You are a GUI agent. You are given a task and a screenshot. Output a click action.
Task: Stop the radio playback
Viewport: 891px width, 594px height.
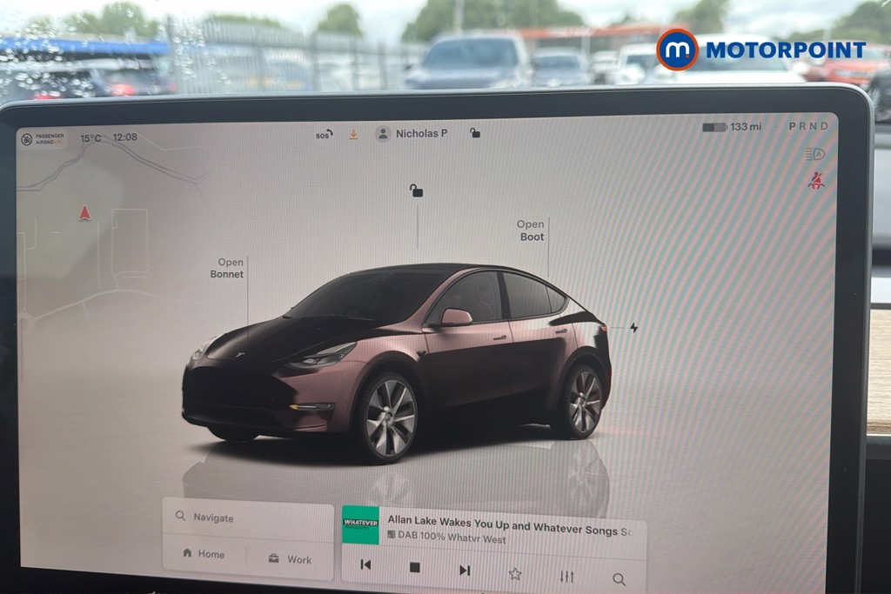click(x=415, y=567)
